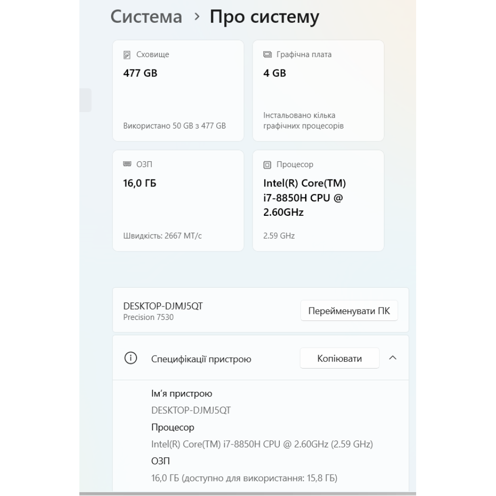The width and height of the screenshot is (496, 496).
Task: Click the ОЗП memory chip icon
Action: [127, 164]
